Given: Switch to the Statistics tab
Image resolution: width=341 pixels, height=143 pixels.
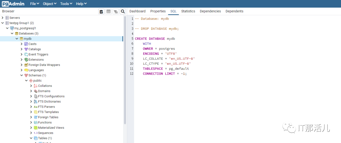Looking at the screenshot, I should coord(188,11).
